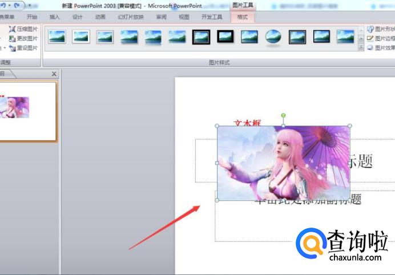The width and height of the screenshot is (395, 275).
Task: Click the Redo icon in quick access toolbar
Action: 17,5
